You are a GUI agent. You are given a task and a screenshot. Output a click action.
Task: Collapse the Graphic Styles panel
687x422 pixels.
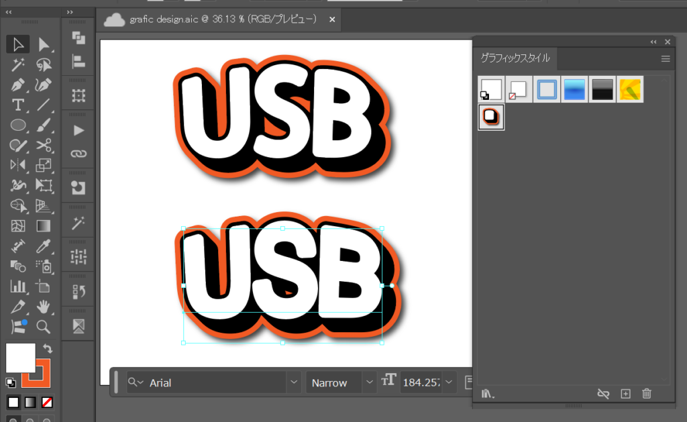[x=653, y=42]
